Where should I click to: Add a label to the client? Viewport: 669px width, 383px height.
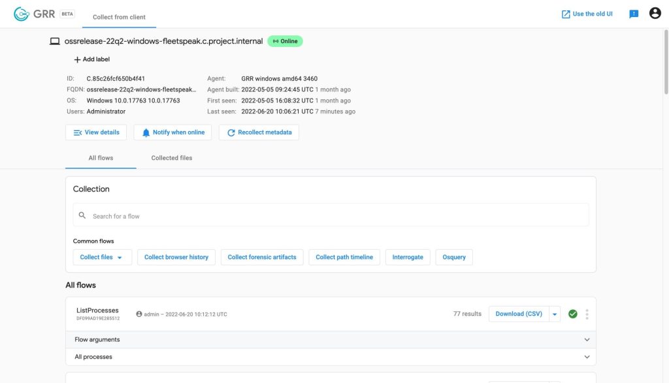(91, 59)
